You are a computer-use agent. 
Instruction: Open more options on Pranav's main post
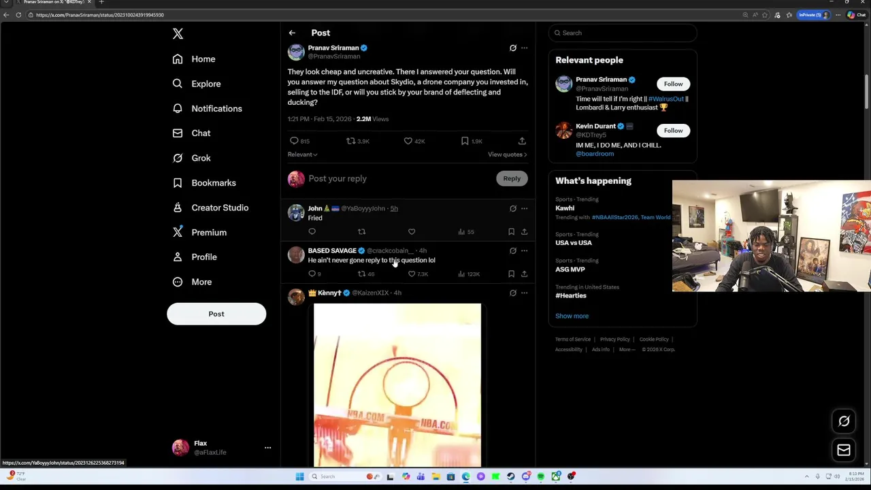coord(524,48)
